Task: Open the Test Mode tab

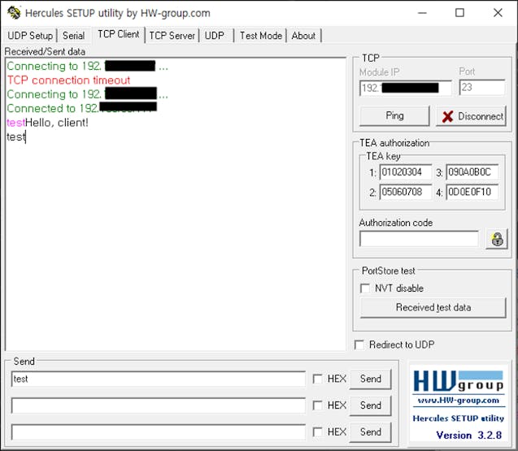Action: coord(261,35)
